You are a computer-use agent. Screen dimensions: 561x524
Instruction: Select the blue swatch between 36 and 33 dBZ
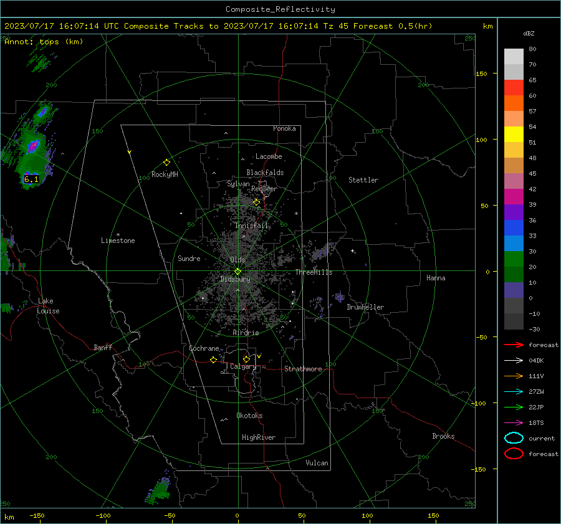click(514, 228)
